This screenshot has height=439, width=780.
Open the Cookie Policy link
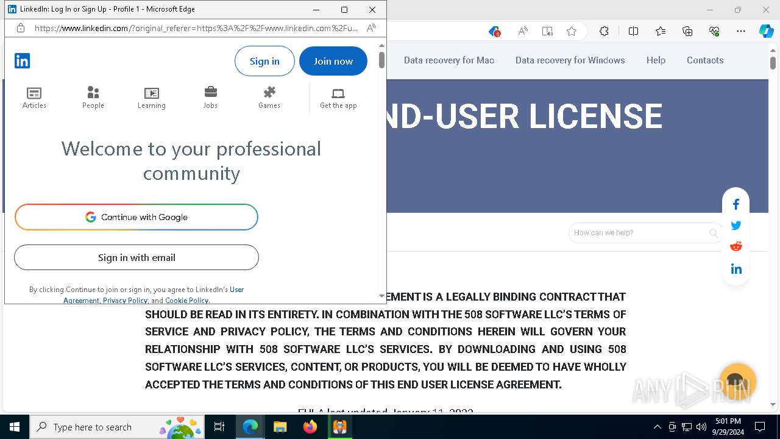click(187, 301)
